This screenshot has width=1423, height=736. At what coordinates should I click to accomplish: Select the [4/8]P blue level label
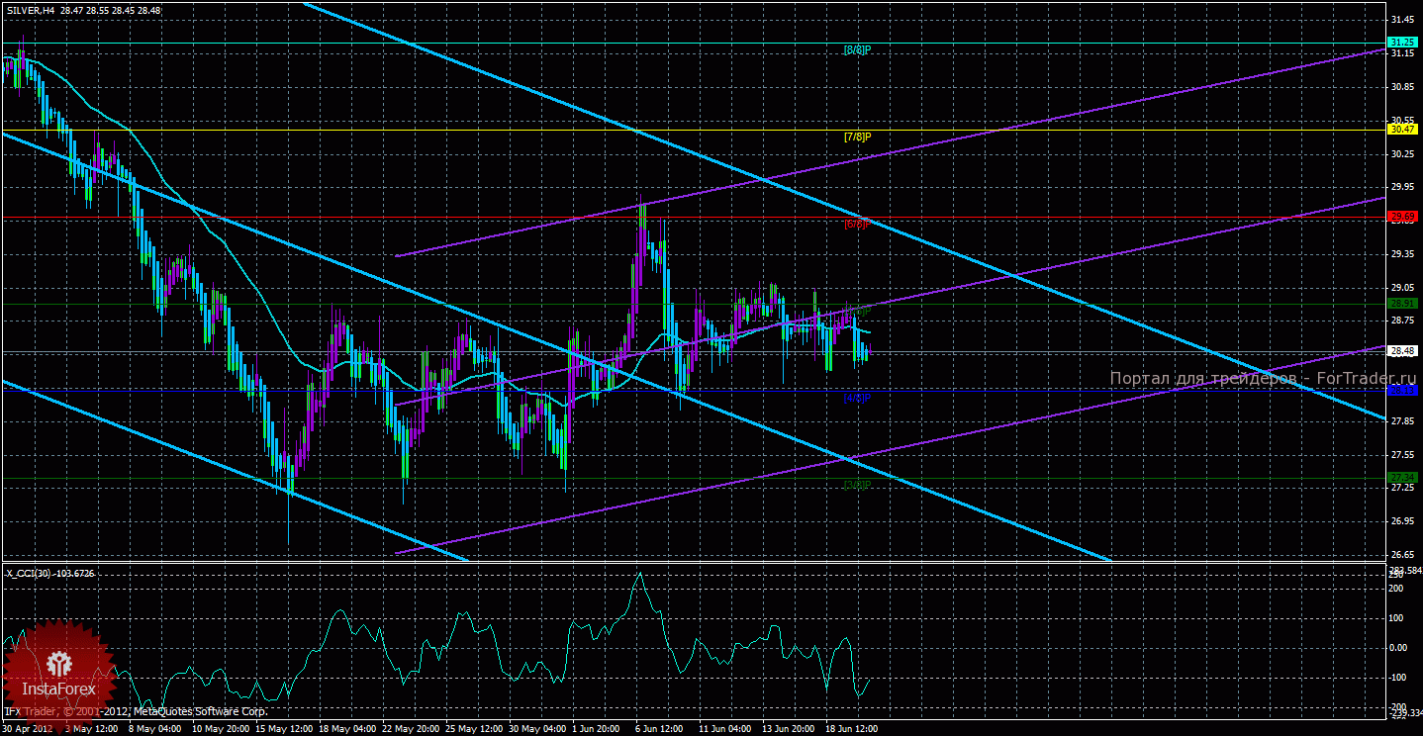click(x=857, y=398)
